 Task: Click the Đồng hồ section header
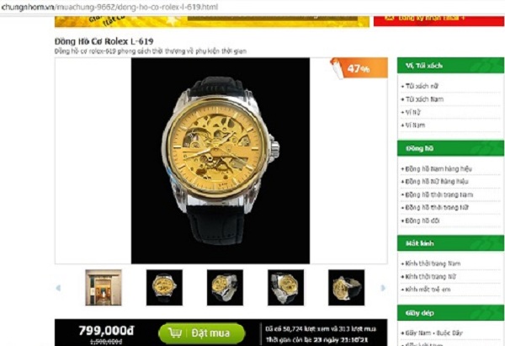coord(450,148)
